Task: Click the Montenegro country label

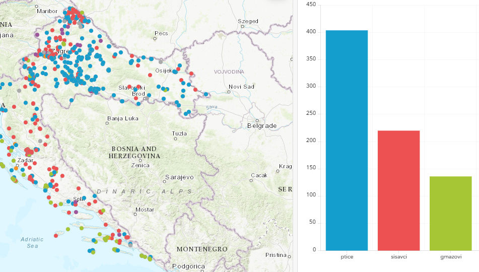Action: 202,249
